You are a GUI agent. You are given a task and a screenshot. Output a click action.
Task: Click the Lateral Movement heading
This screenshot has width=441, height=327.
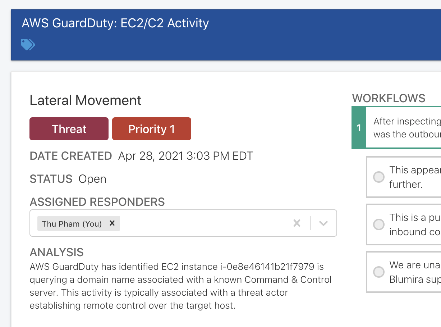pos(85,100)
